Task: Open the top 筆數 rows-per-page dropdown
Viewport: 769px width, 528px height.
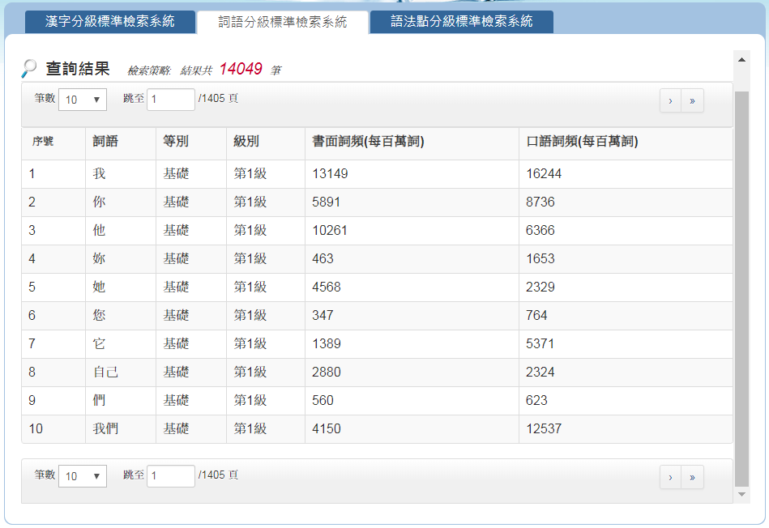Action: pyautogui.click(x=83, y=100)
